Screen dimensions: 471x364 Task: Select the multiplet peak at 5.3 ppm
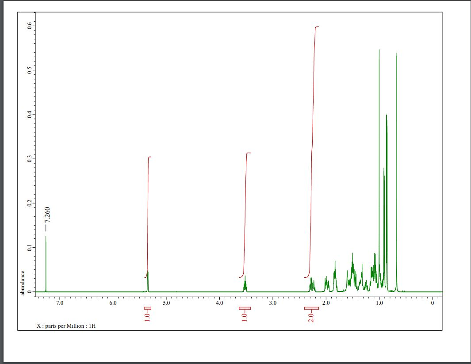point(148,279)
